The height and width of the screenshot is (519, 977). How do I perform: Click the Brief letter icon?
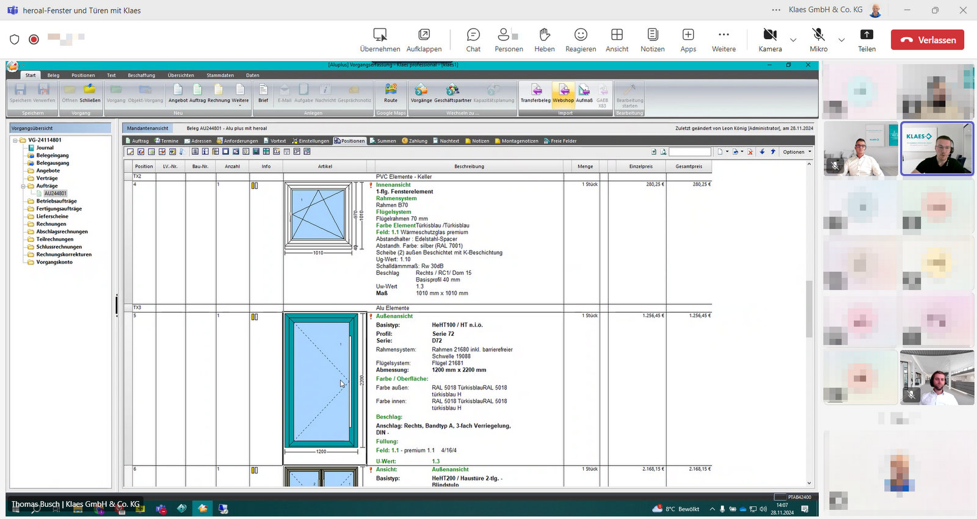(x=263, y=93)
